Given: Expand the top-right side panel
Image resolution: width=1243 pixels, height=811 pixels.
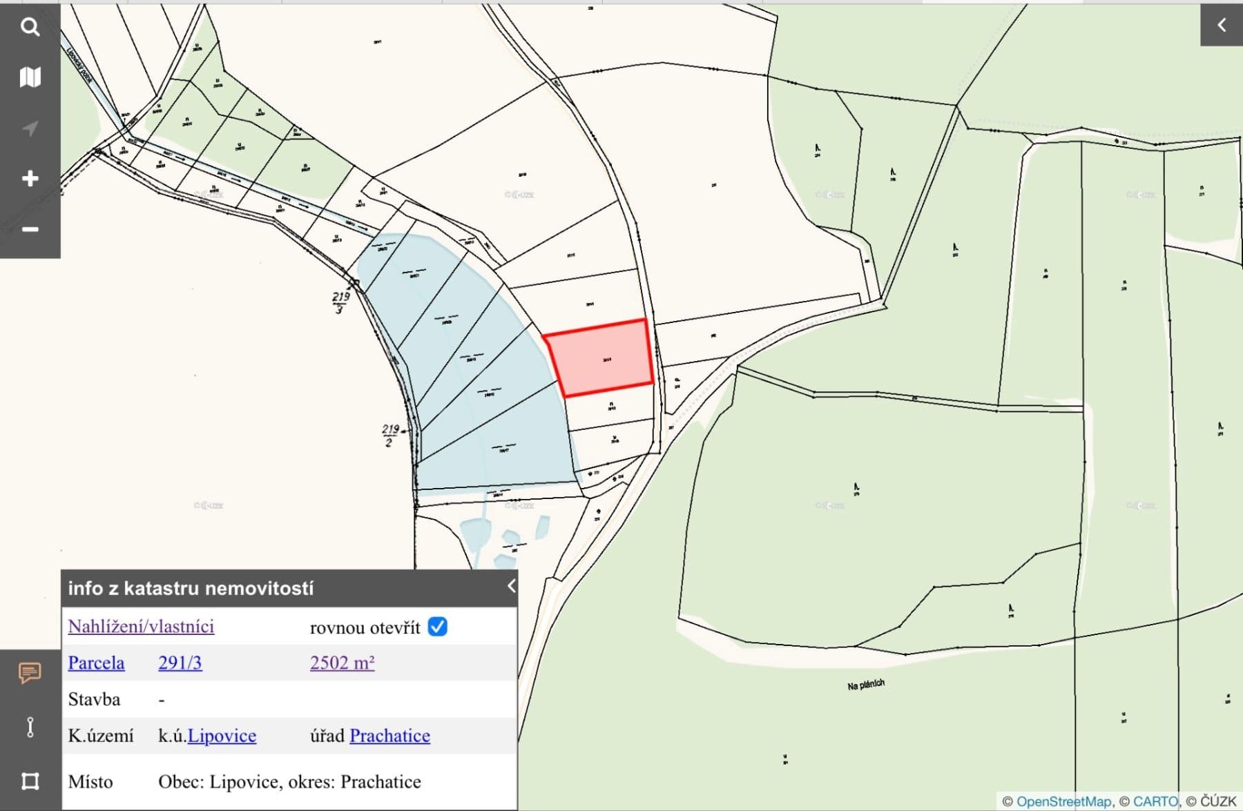Looking at the screenshot, I should 1221,24.
